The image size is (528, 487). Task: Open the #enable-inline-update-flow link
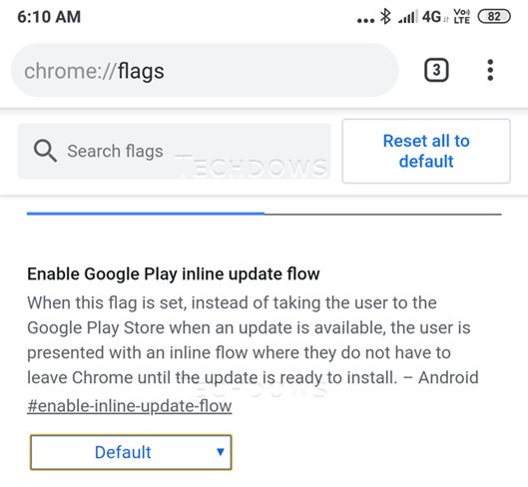pyautogui.click(x=130, y=405)
